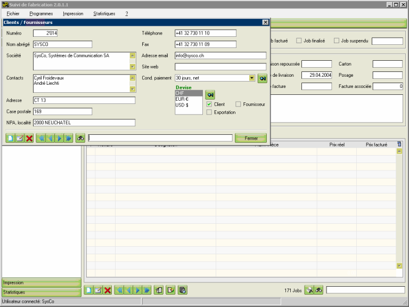Tick the Exportation checkbox
This screenshot has height=307, width=409.
pyautogui.click(x=209, y=112)
